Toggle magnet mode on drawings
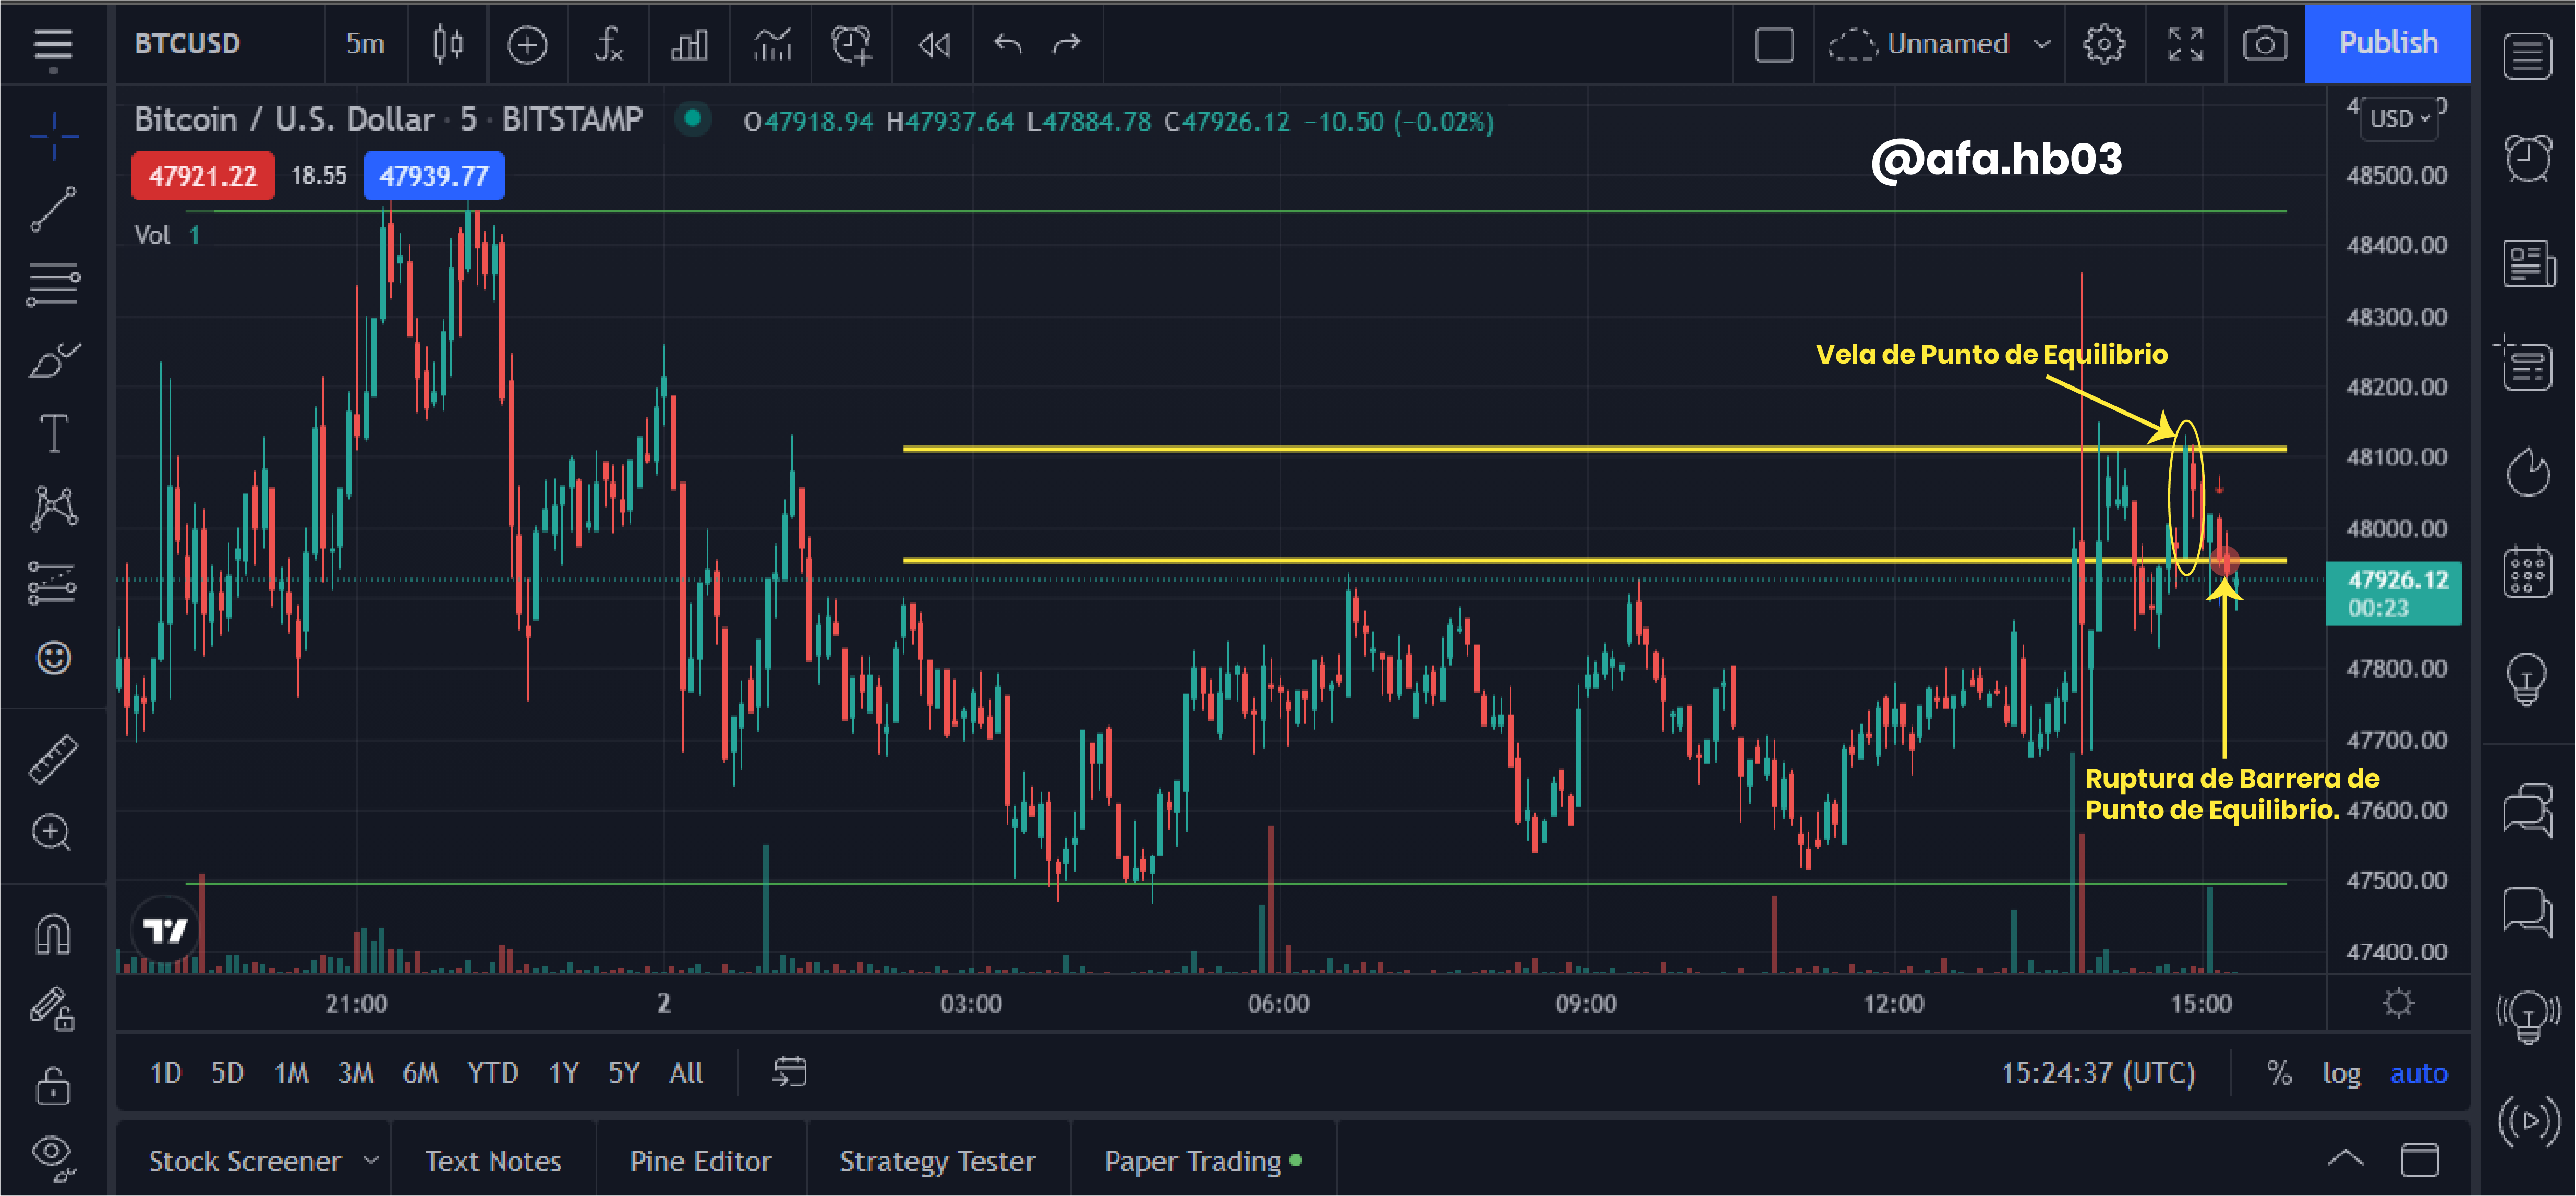 [x=53, y=934]
